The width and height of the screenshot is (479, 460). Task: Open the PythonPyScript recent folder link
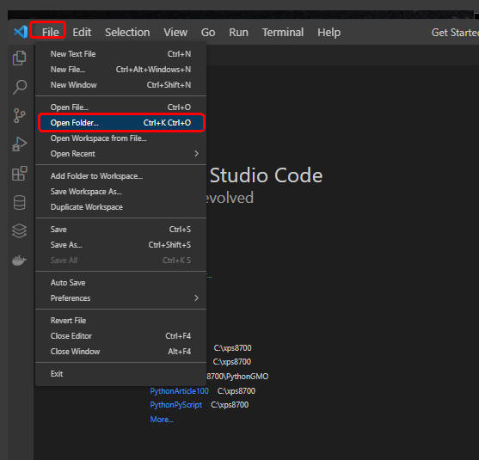point(176,405)
